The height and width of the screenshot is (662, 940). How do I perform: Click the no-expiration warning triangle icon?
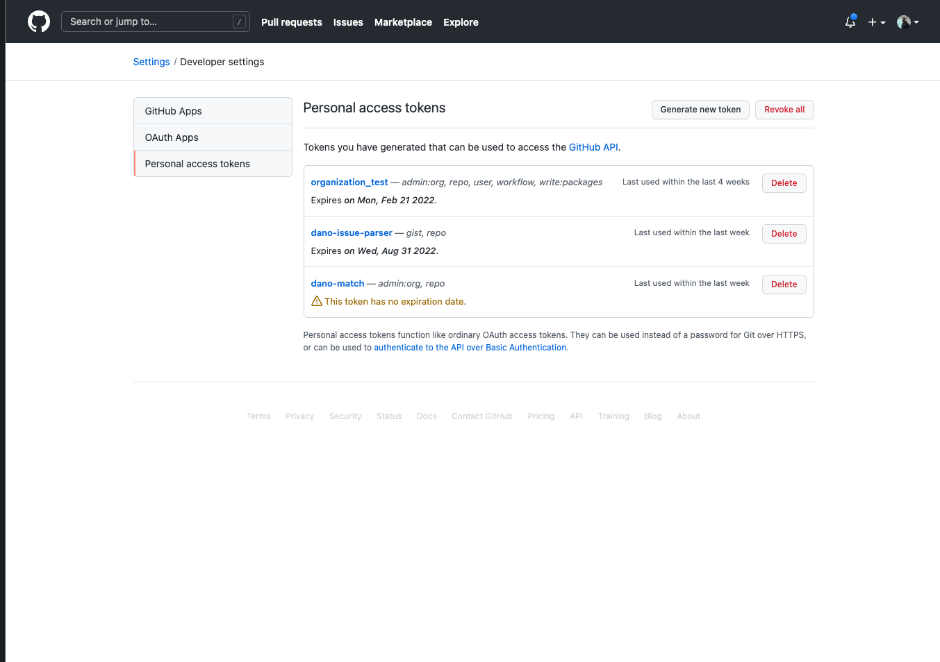point(317,301)
